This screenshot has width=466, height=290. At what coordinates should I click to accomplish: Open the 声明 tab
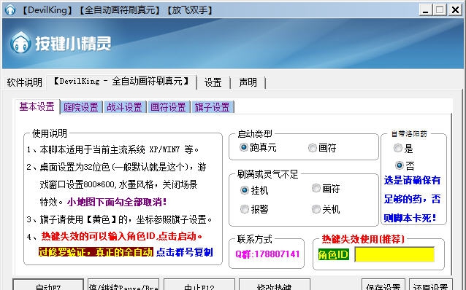coord(248,82)
